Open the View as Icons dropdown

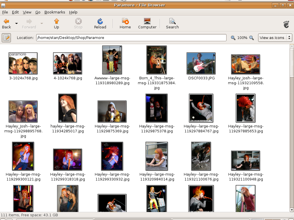tap(275, 38)
